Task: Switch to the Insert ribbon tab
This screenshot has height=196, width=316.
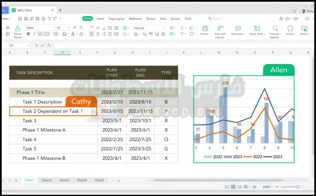Action: coord(100,19)
